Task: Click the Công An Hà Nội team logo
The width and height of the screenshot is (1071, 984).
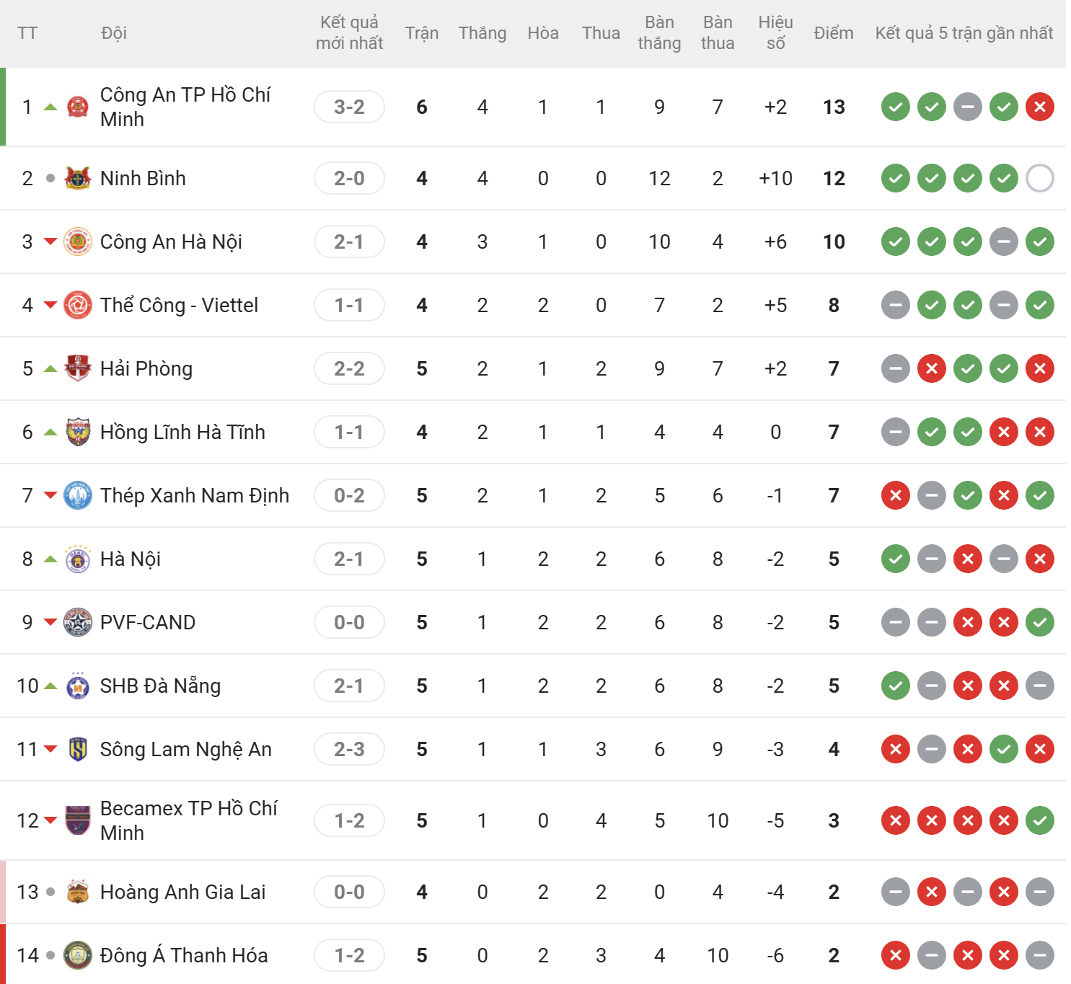Action: [78, 241]
